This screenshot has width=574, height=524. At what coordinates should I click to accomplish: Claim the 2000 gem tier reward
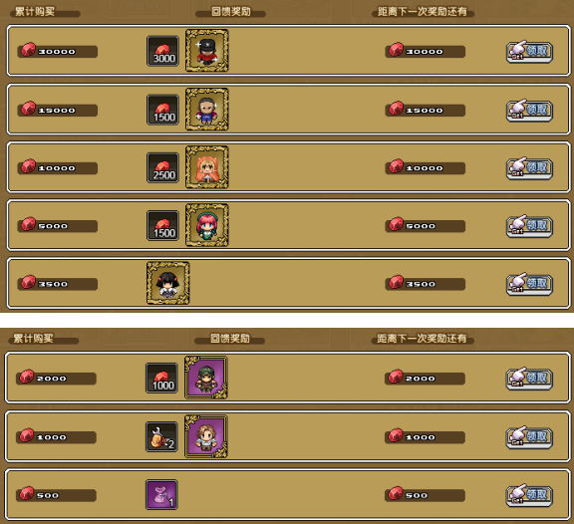click(x=529, y=379)
